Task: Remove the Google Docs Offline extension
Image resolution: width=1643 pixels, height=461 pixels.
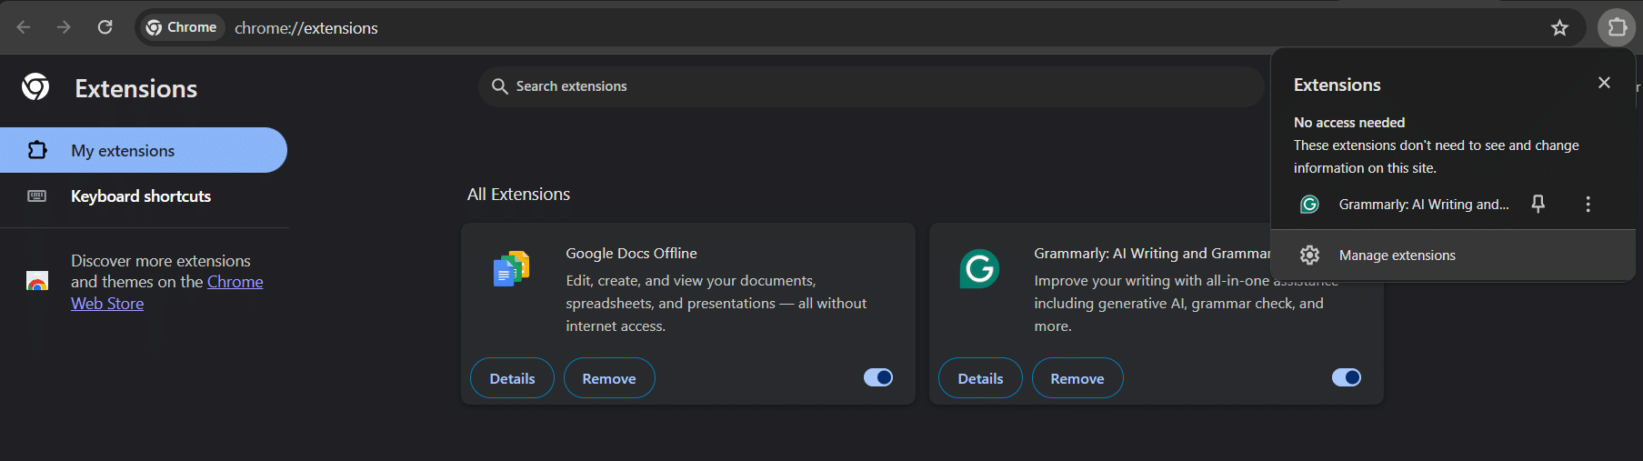Action: (x=609, y=378)
